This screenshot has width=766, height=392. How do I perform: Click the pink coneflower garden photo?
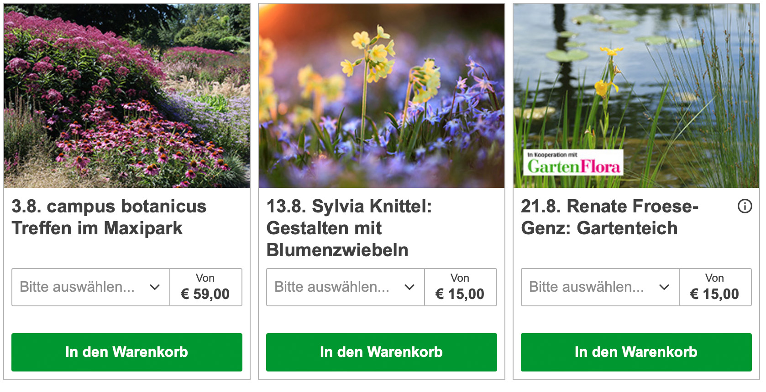click(127, 96)
